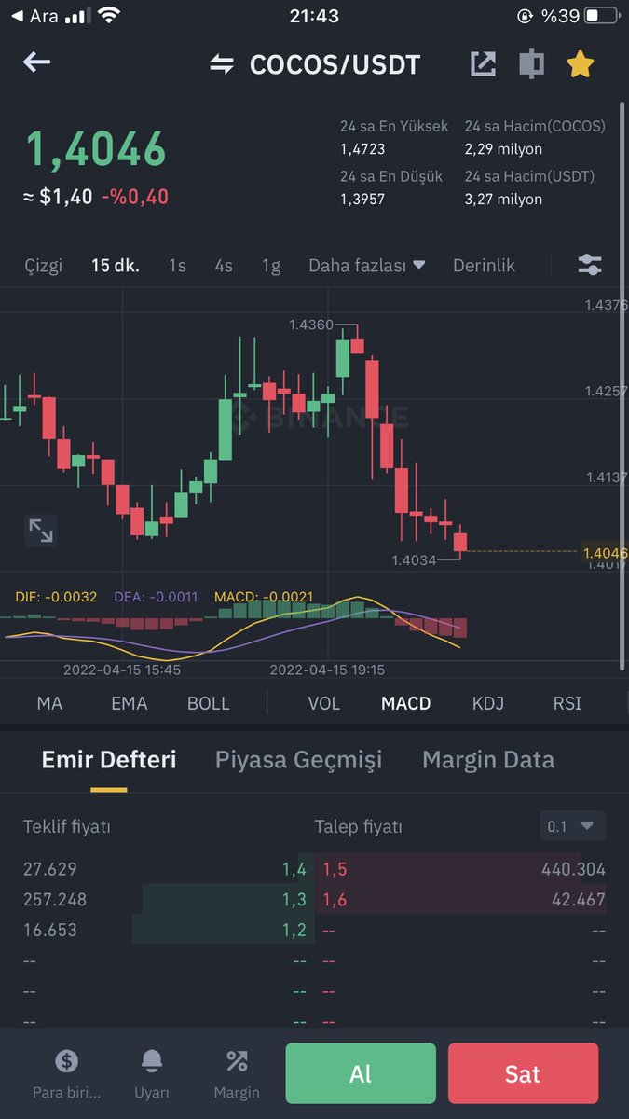
Task: Select the 1s interval
Action: tap(177, 266)
